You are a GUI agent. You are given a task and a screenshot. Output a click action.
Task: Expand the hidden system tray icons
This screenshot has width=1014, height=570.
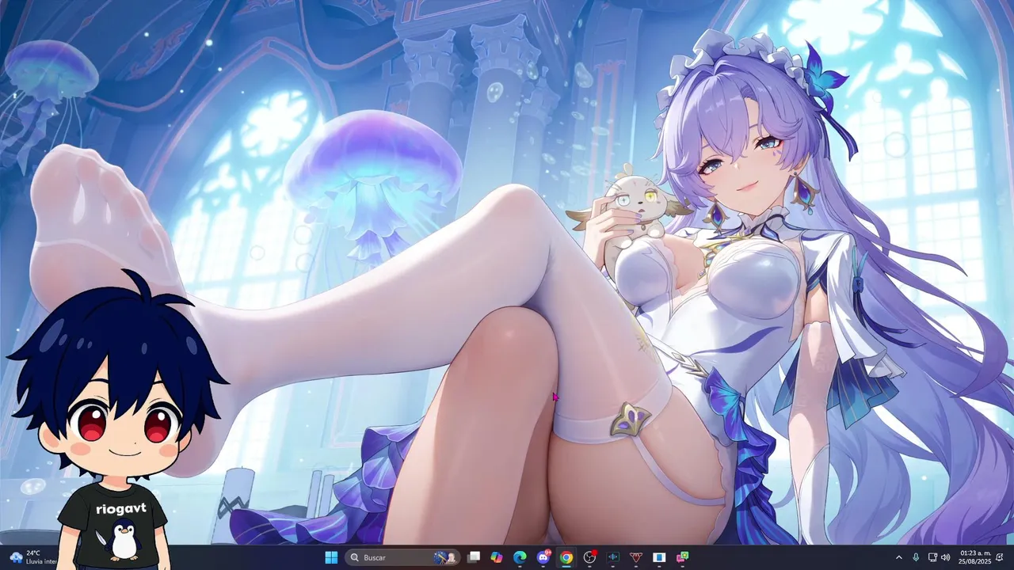pos(898,557)
